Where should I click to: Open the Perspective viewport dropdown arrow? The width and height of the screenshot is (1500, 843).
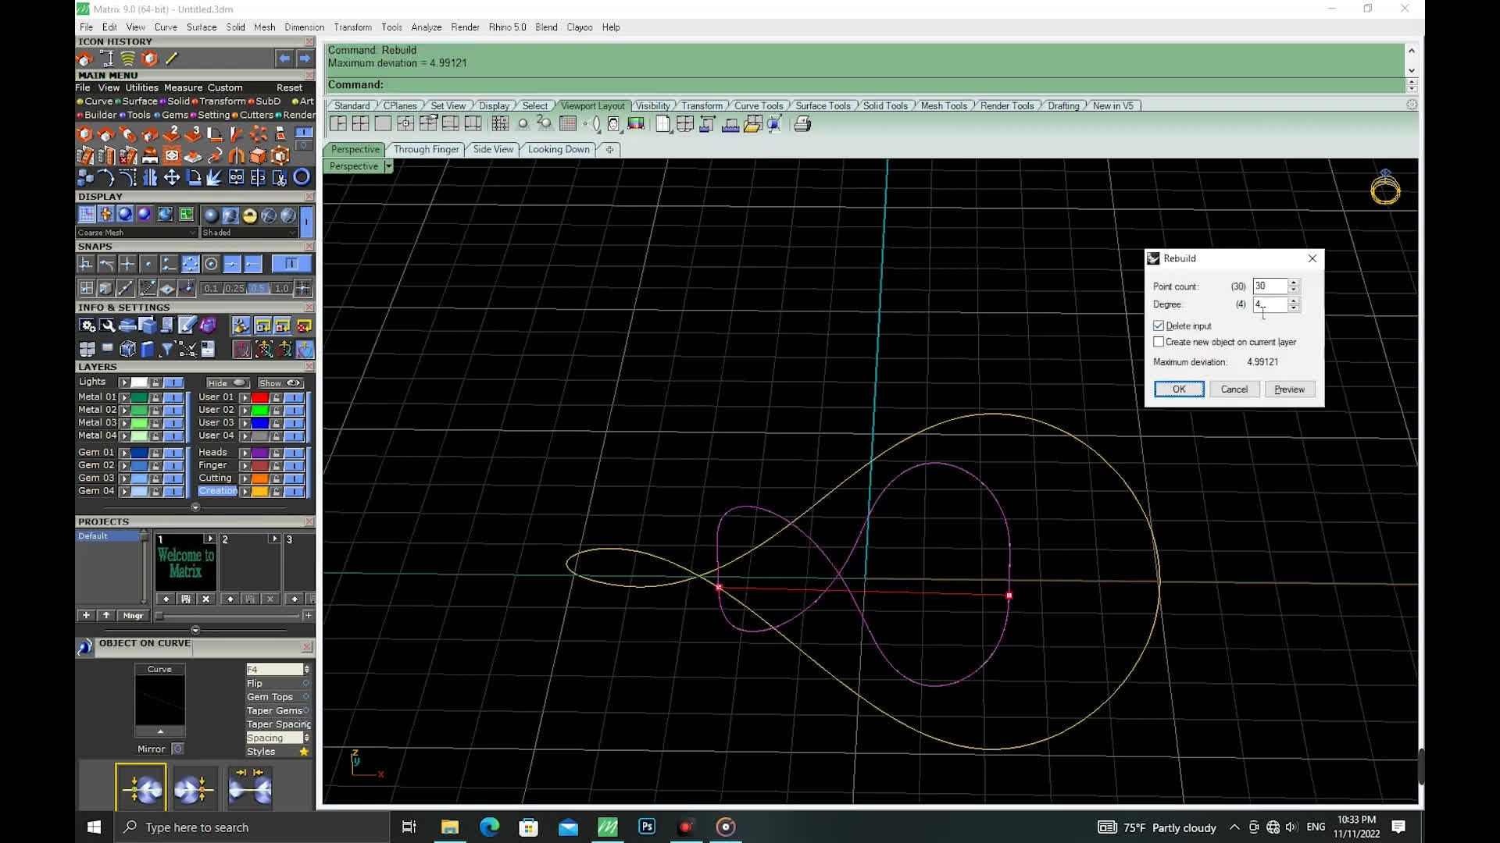[x=388, y=166]
